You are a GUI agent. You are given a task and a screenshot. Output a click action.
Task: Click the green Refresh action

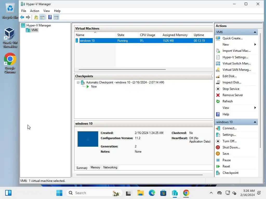click(x=228, y=101)
